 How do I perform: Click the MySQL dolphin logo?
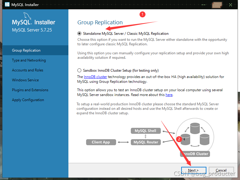(x=27, y=16)
